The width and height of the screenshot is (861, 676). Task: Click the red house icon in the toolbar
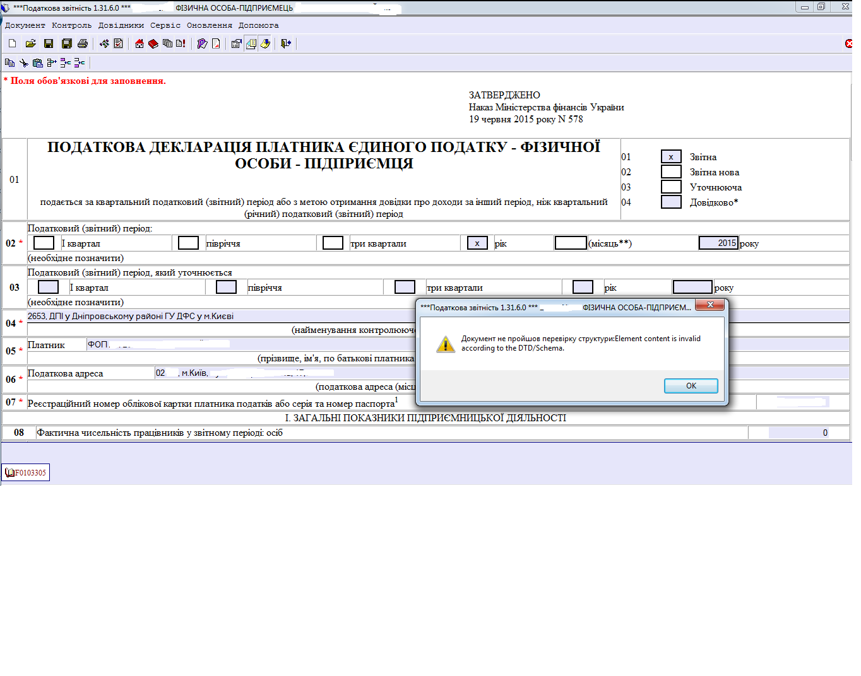[x=140, y=44]
